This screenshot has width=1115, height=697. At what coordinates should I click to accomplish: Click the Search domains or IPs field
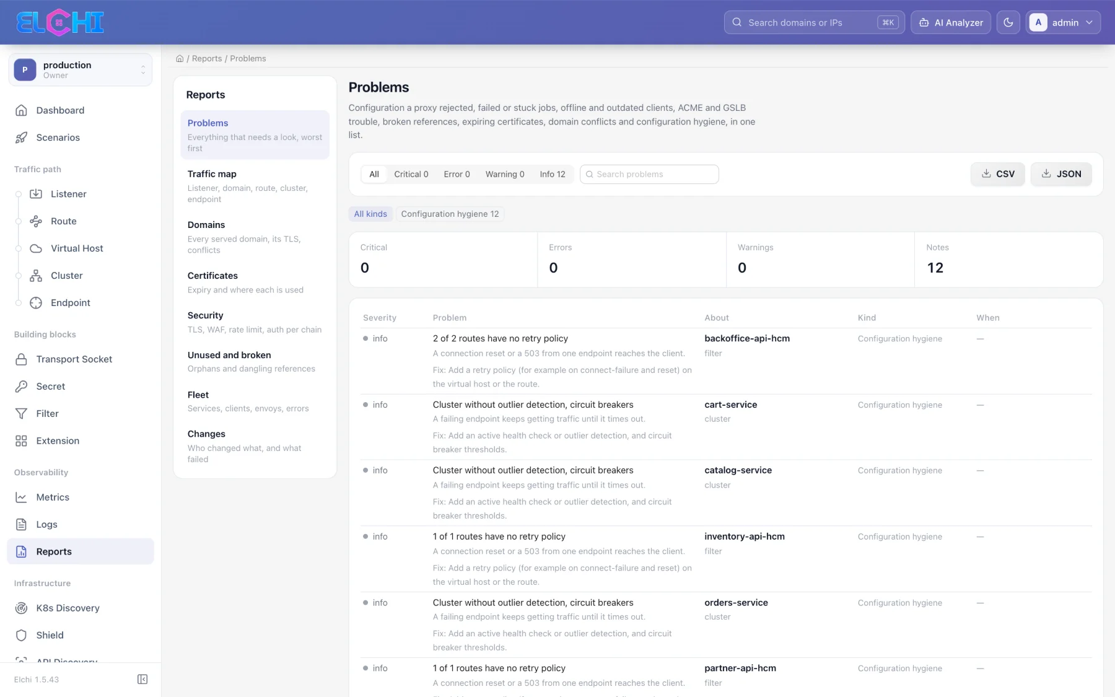click(815, 22)
